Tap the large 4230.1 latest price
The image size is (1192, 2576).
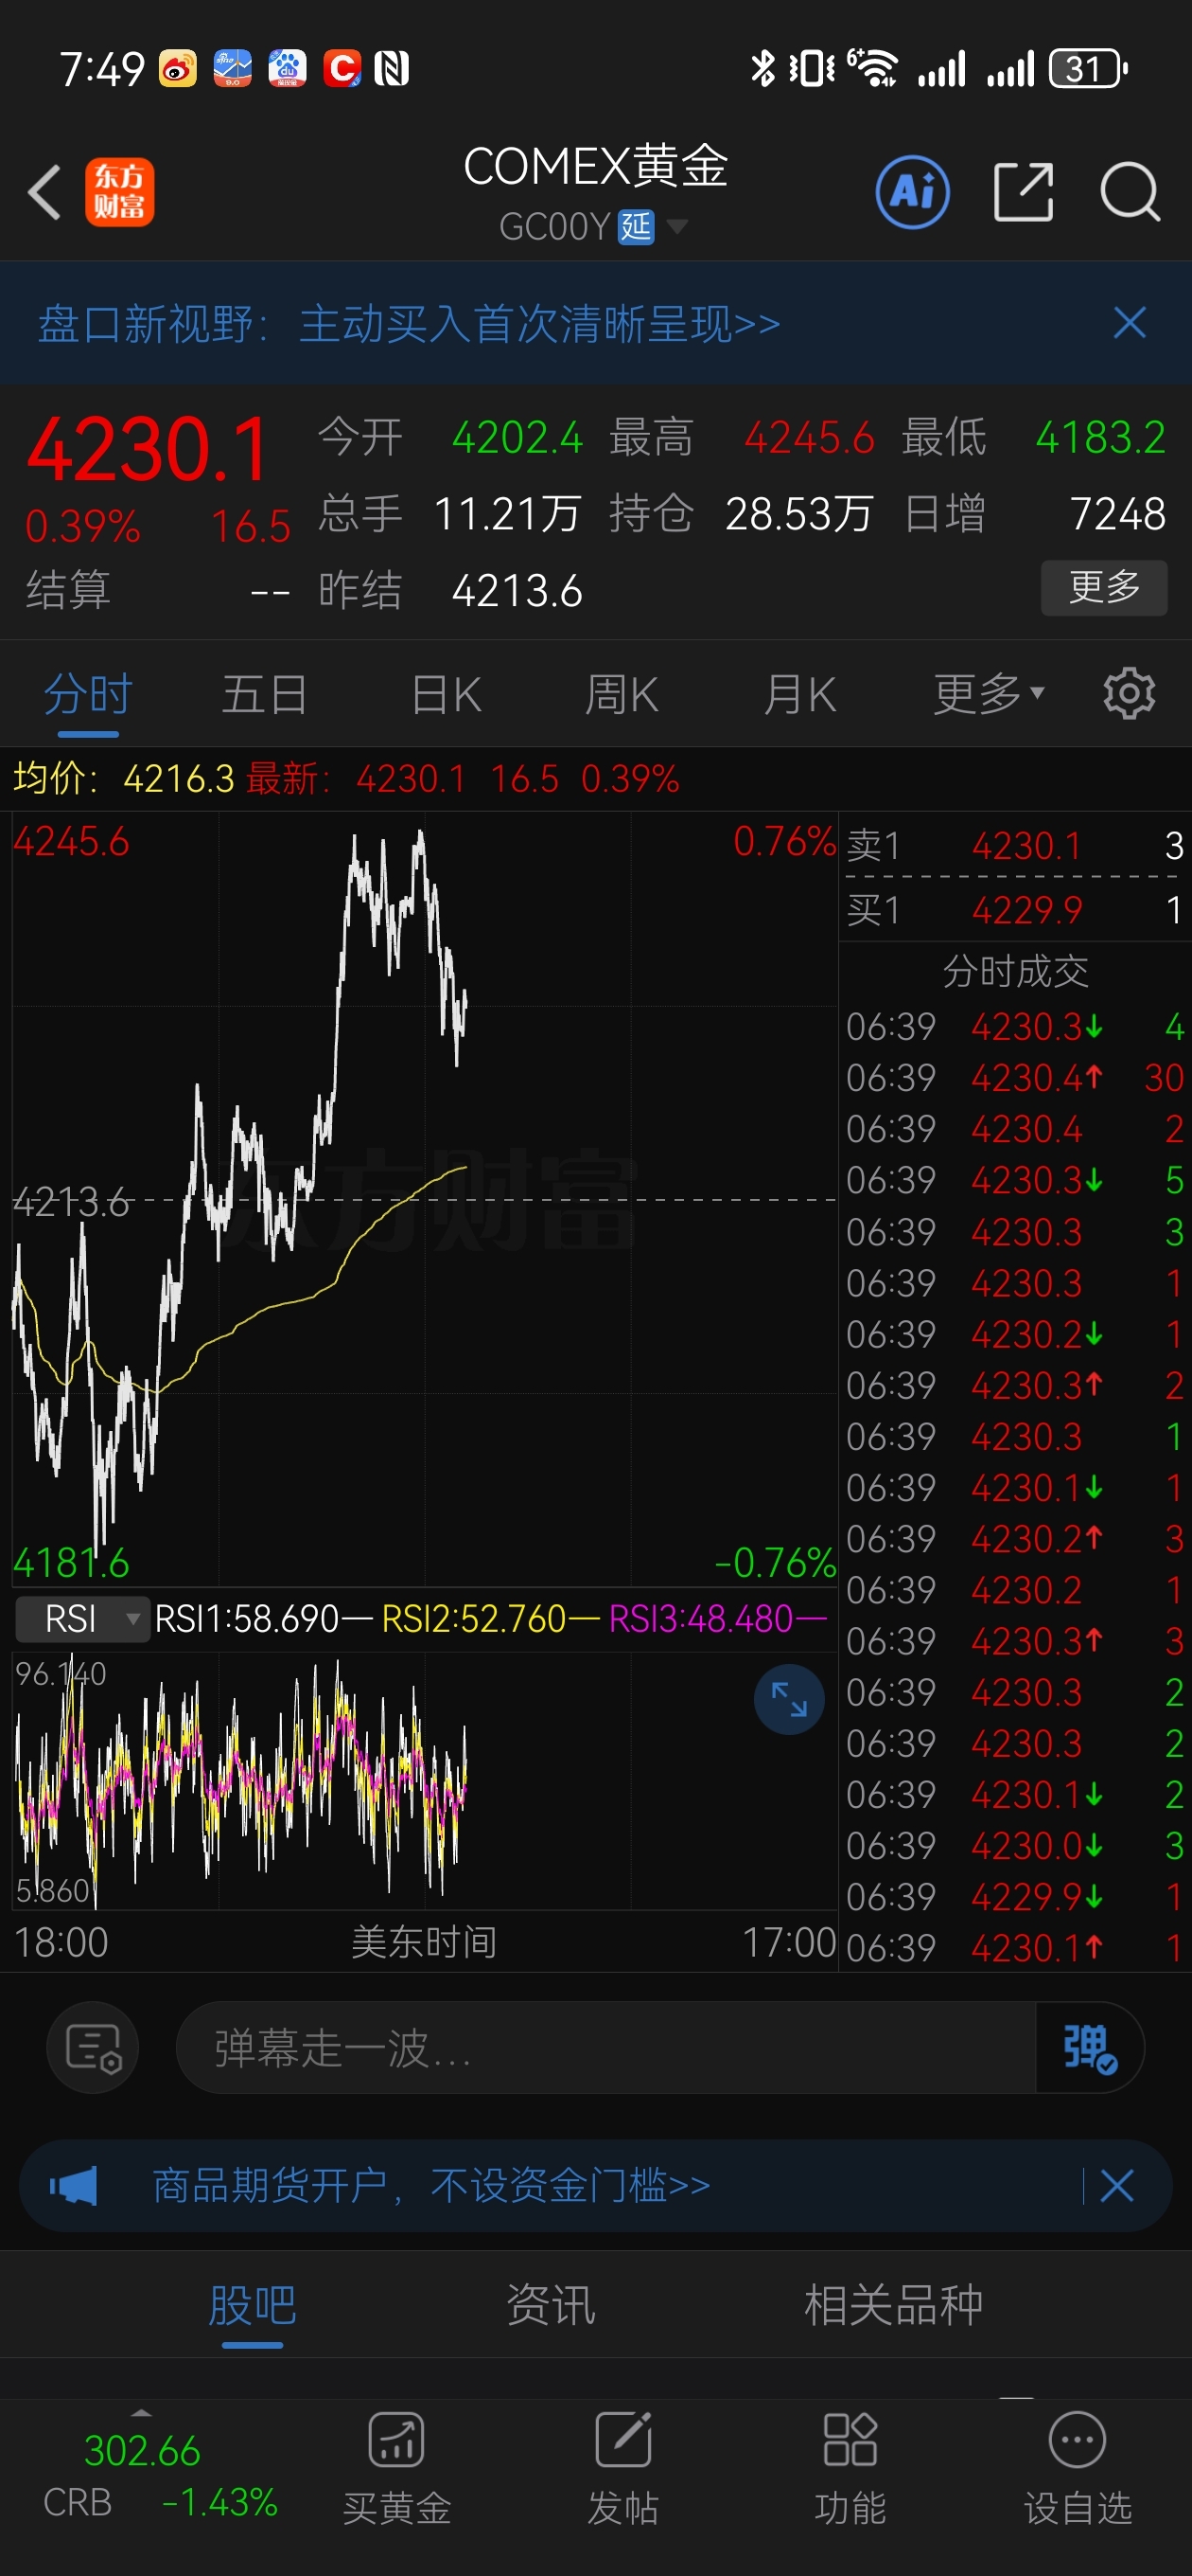click(148, 450)
